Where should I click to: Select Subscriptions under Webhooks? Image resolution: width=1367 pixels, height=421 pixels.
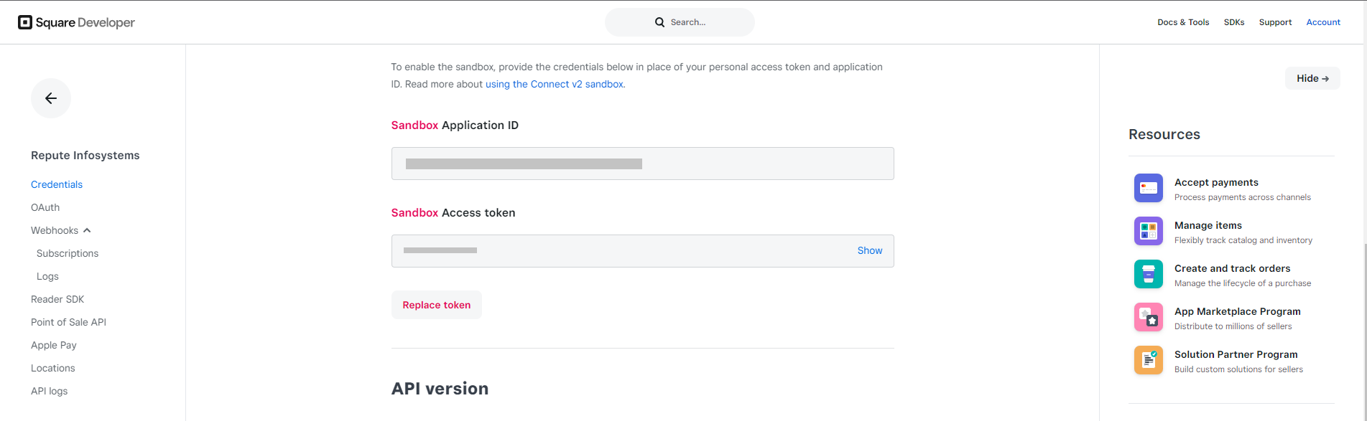point(68,253)
